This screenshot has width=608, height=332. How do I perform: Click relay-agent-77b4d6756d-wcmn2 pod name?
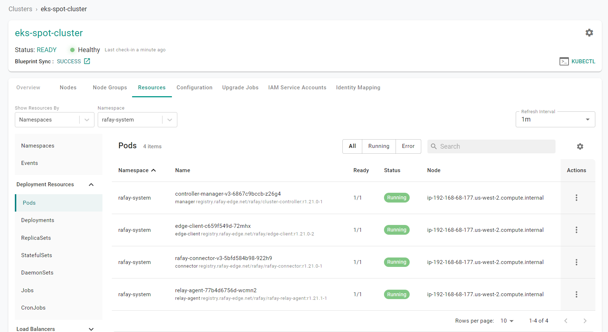[216, 290]
